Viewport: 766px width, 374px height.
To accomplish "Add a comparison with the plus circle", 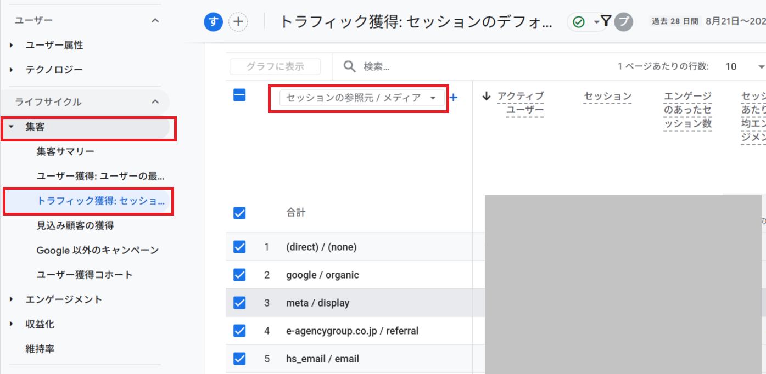I will (238, 22).
